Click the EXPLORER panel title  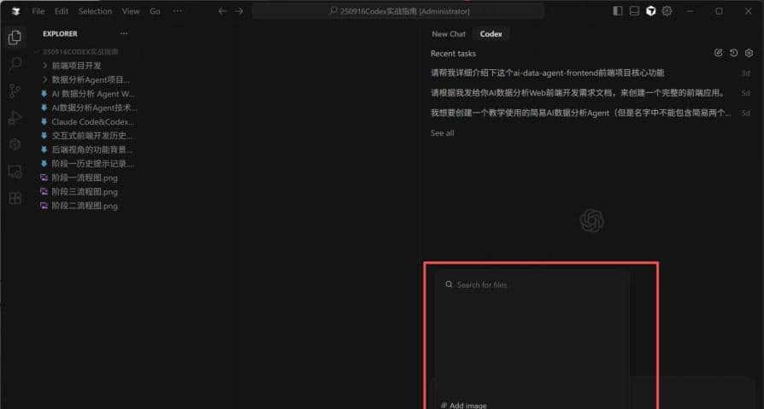[60, 33]
